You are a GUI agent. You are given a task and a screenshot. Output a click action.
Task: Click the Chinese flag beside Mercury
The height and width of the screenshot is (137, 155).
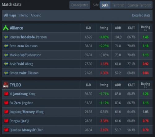pyautogui.click(x=6, y=112)
